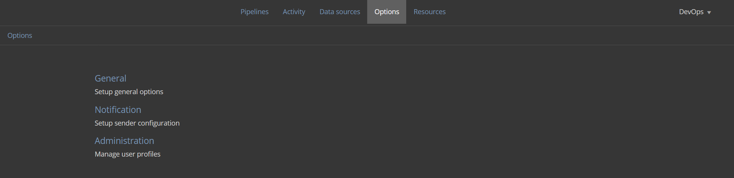Open the Resources tab
734x178 pixels.
[x=430, y=12]
